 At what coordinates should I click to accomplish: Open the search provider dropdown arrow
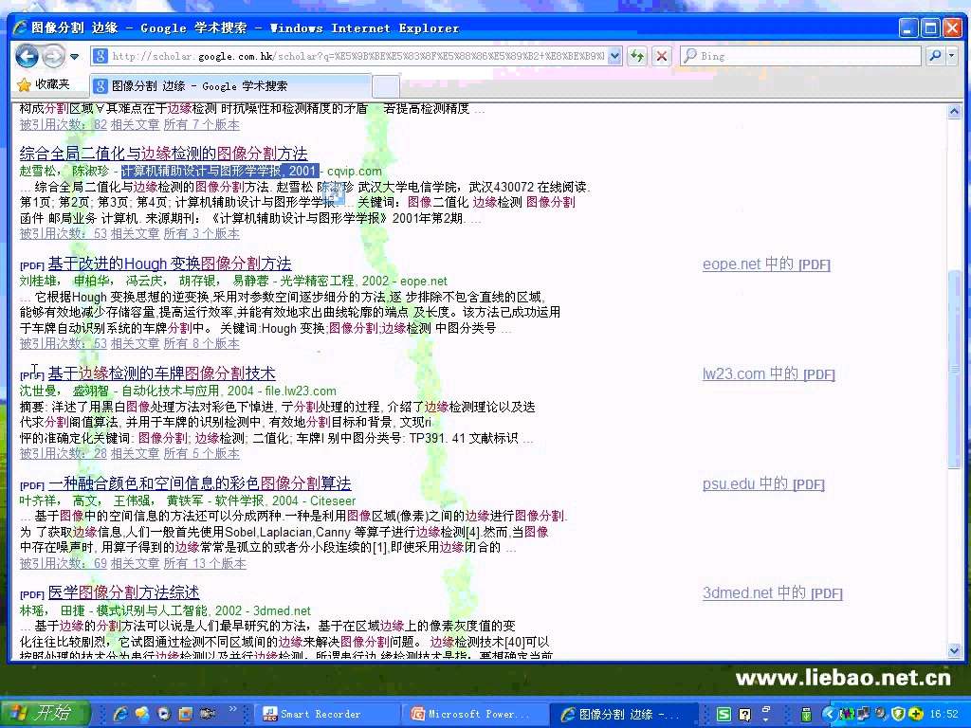952,56
